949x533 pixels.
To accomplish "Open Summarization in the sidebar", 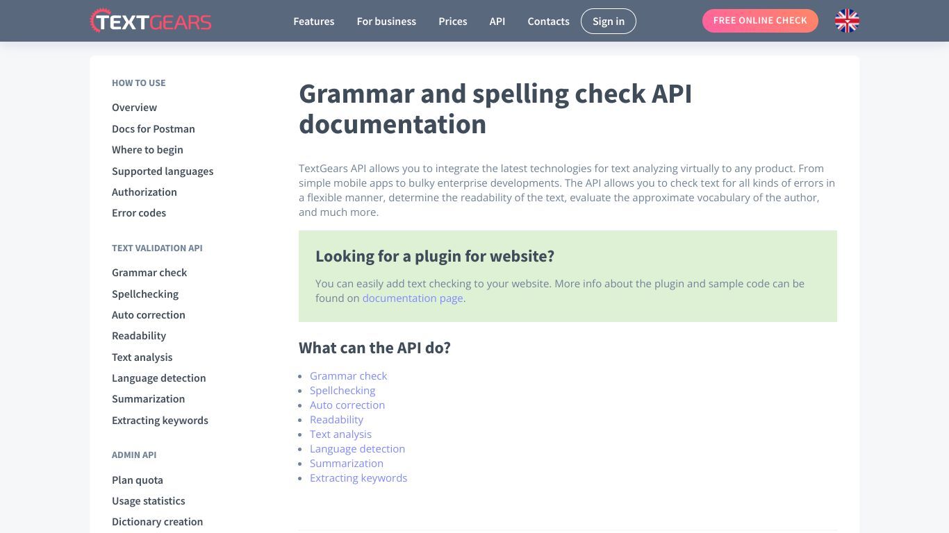I will point(148,399).
